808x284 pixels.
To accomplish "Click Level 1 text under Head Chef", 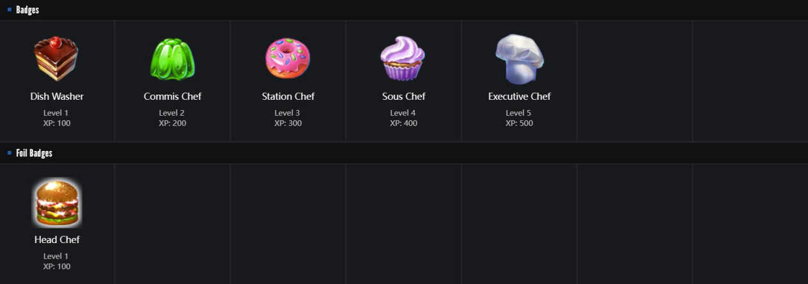I will pyautogui.click(x=56, y=256).
